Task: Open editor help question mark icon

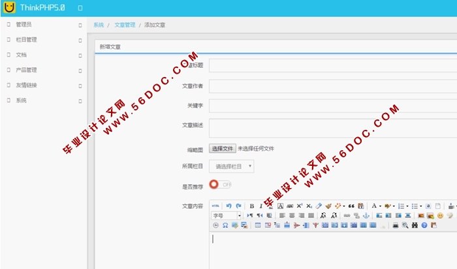Action: click(424, 225)
